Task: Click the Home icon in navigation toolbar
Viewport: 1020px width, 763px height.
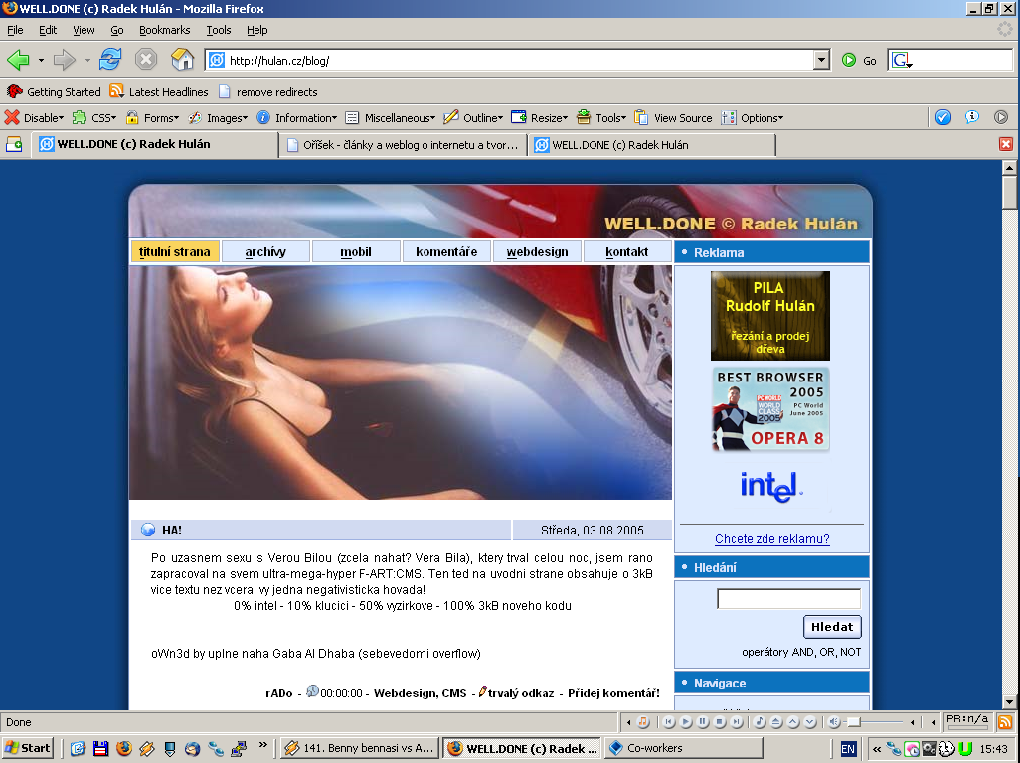Action: (x=182, y=60)
